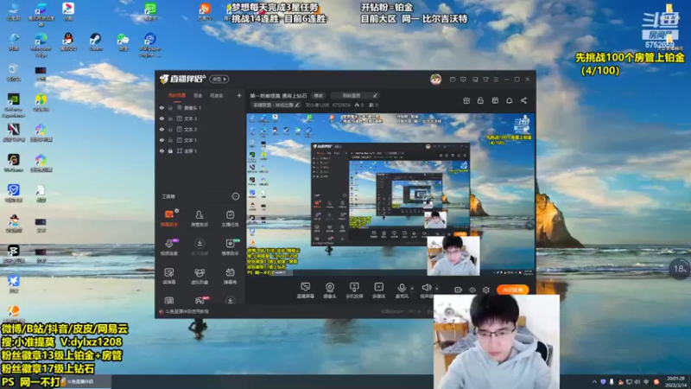Click the announcement input field with pencil
Viewport: 691px width, 389px height.
(x=355, y=96)
